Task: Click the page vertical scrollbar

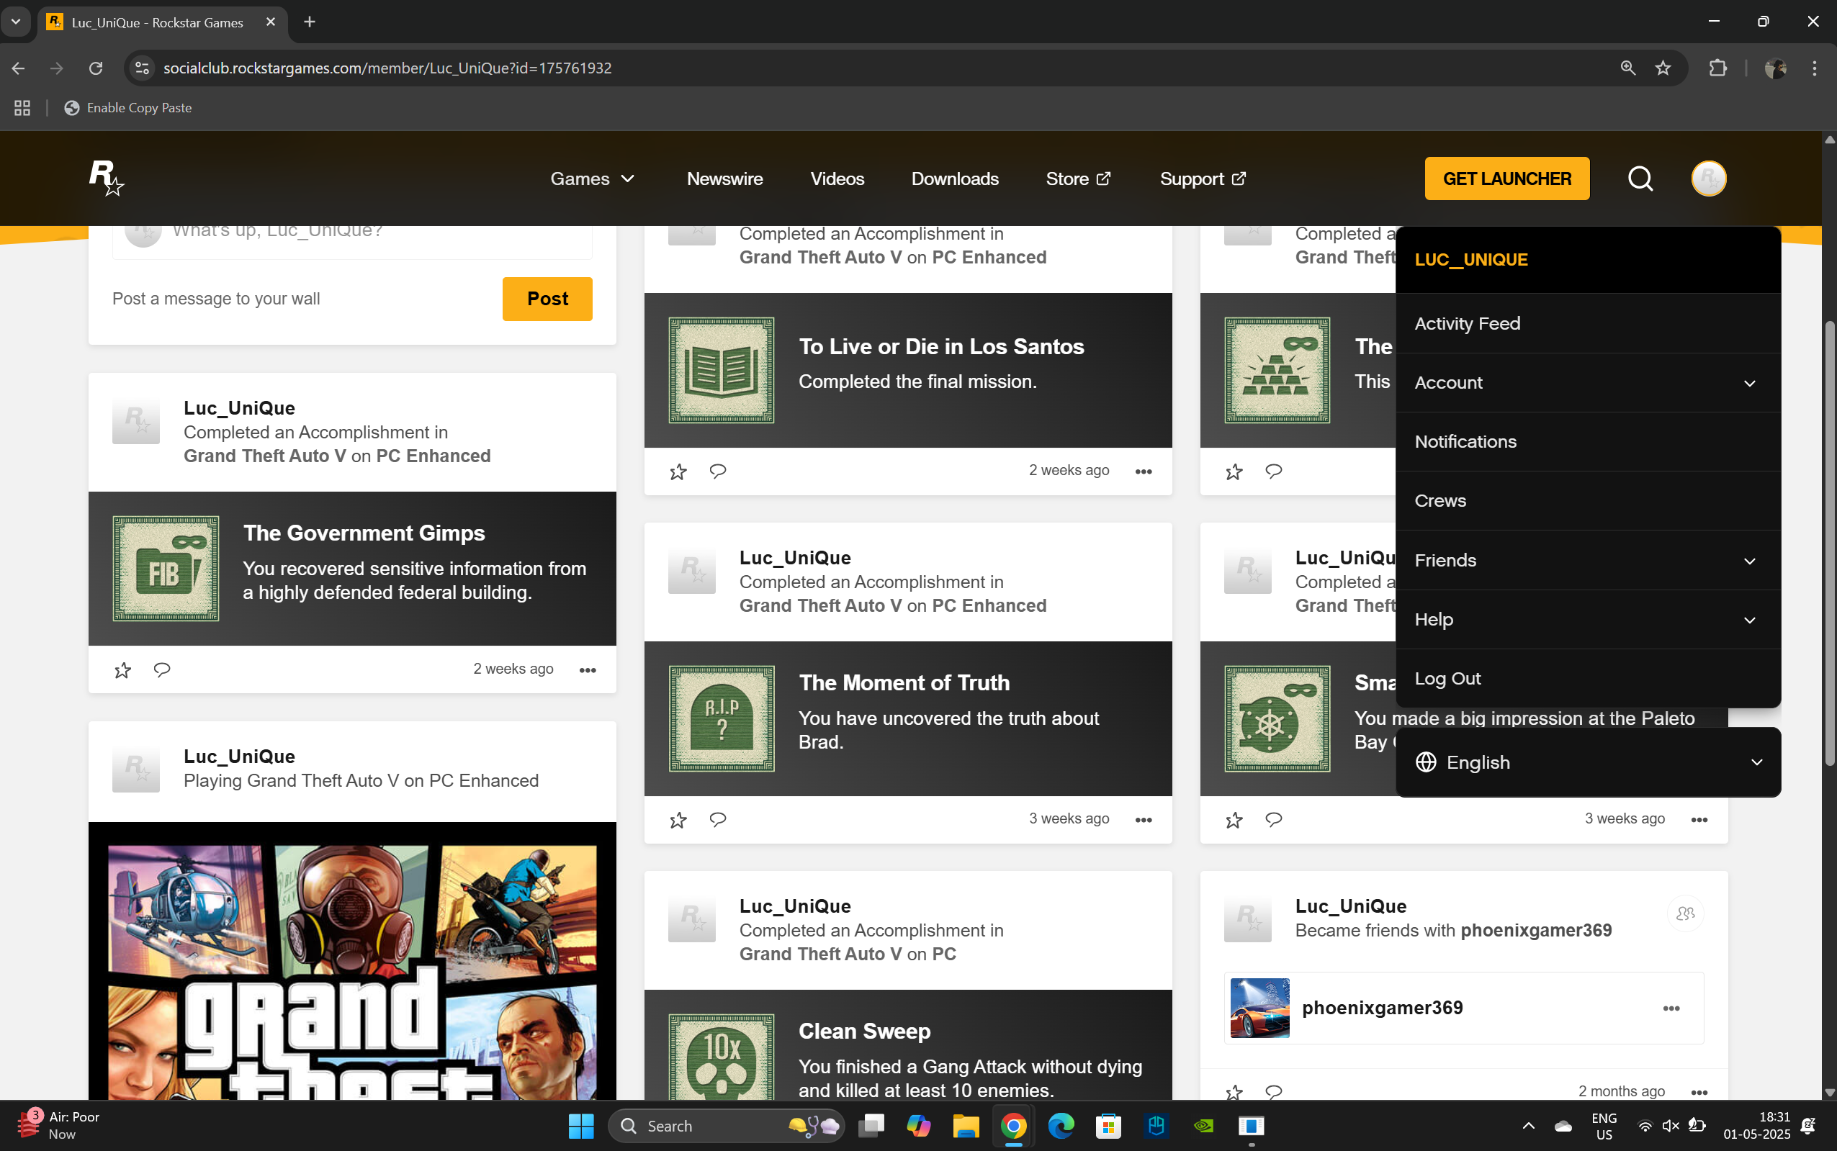Action: 1828,543
